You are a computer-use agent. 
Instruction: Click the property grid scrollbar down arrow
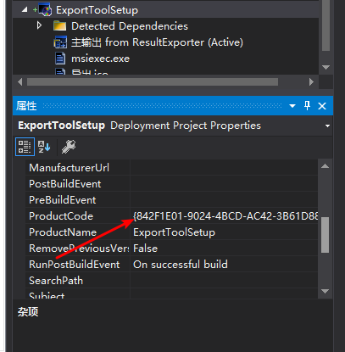(326, 291)
